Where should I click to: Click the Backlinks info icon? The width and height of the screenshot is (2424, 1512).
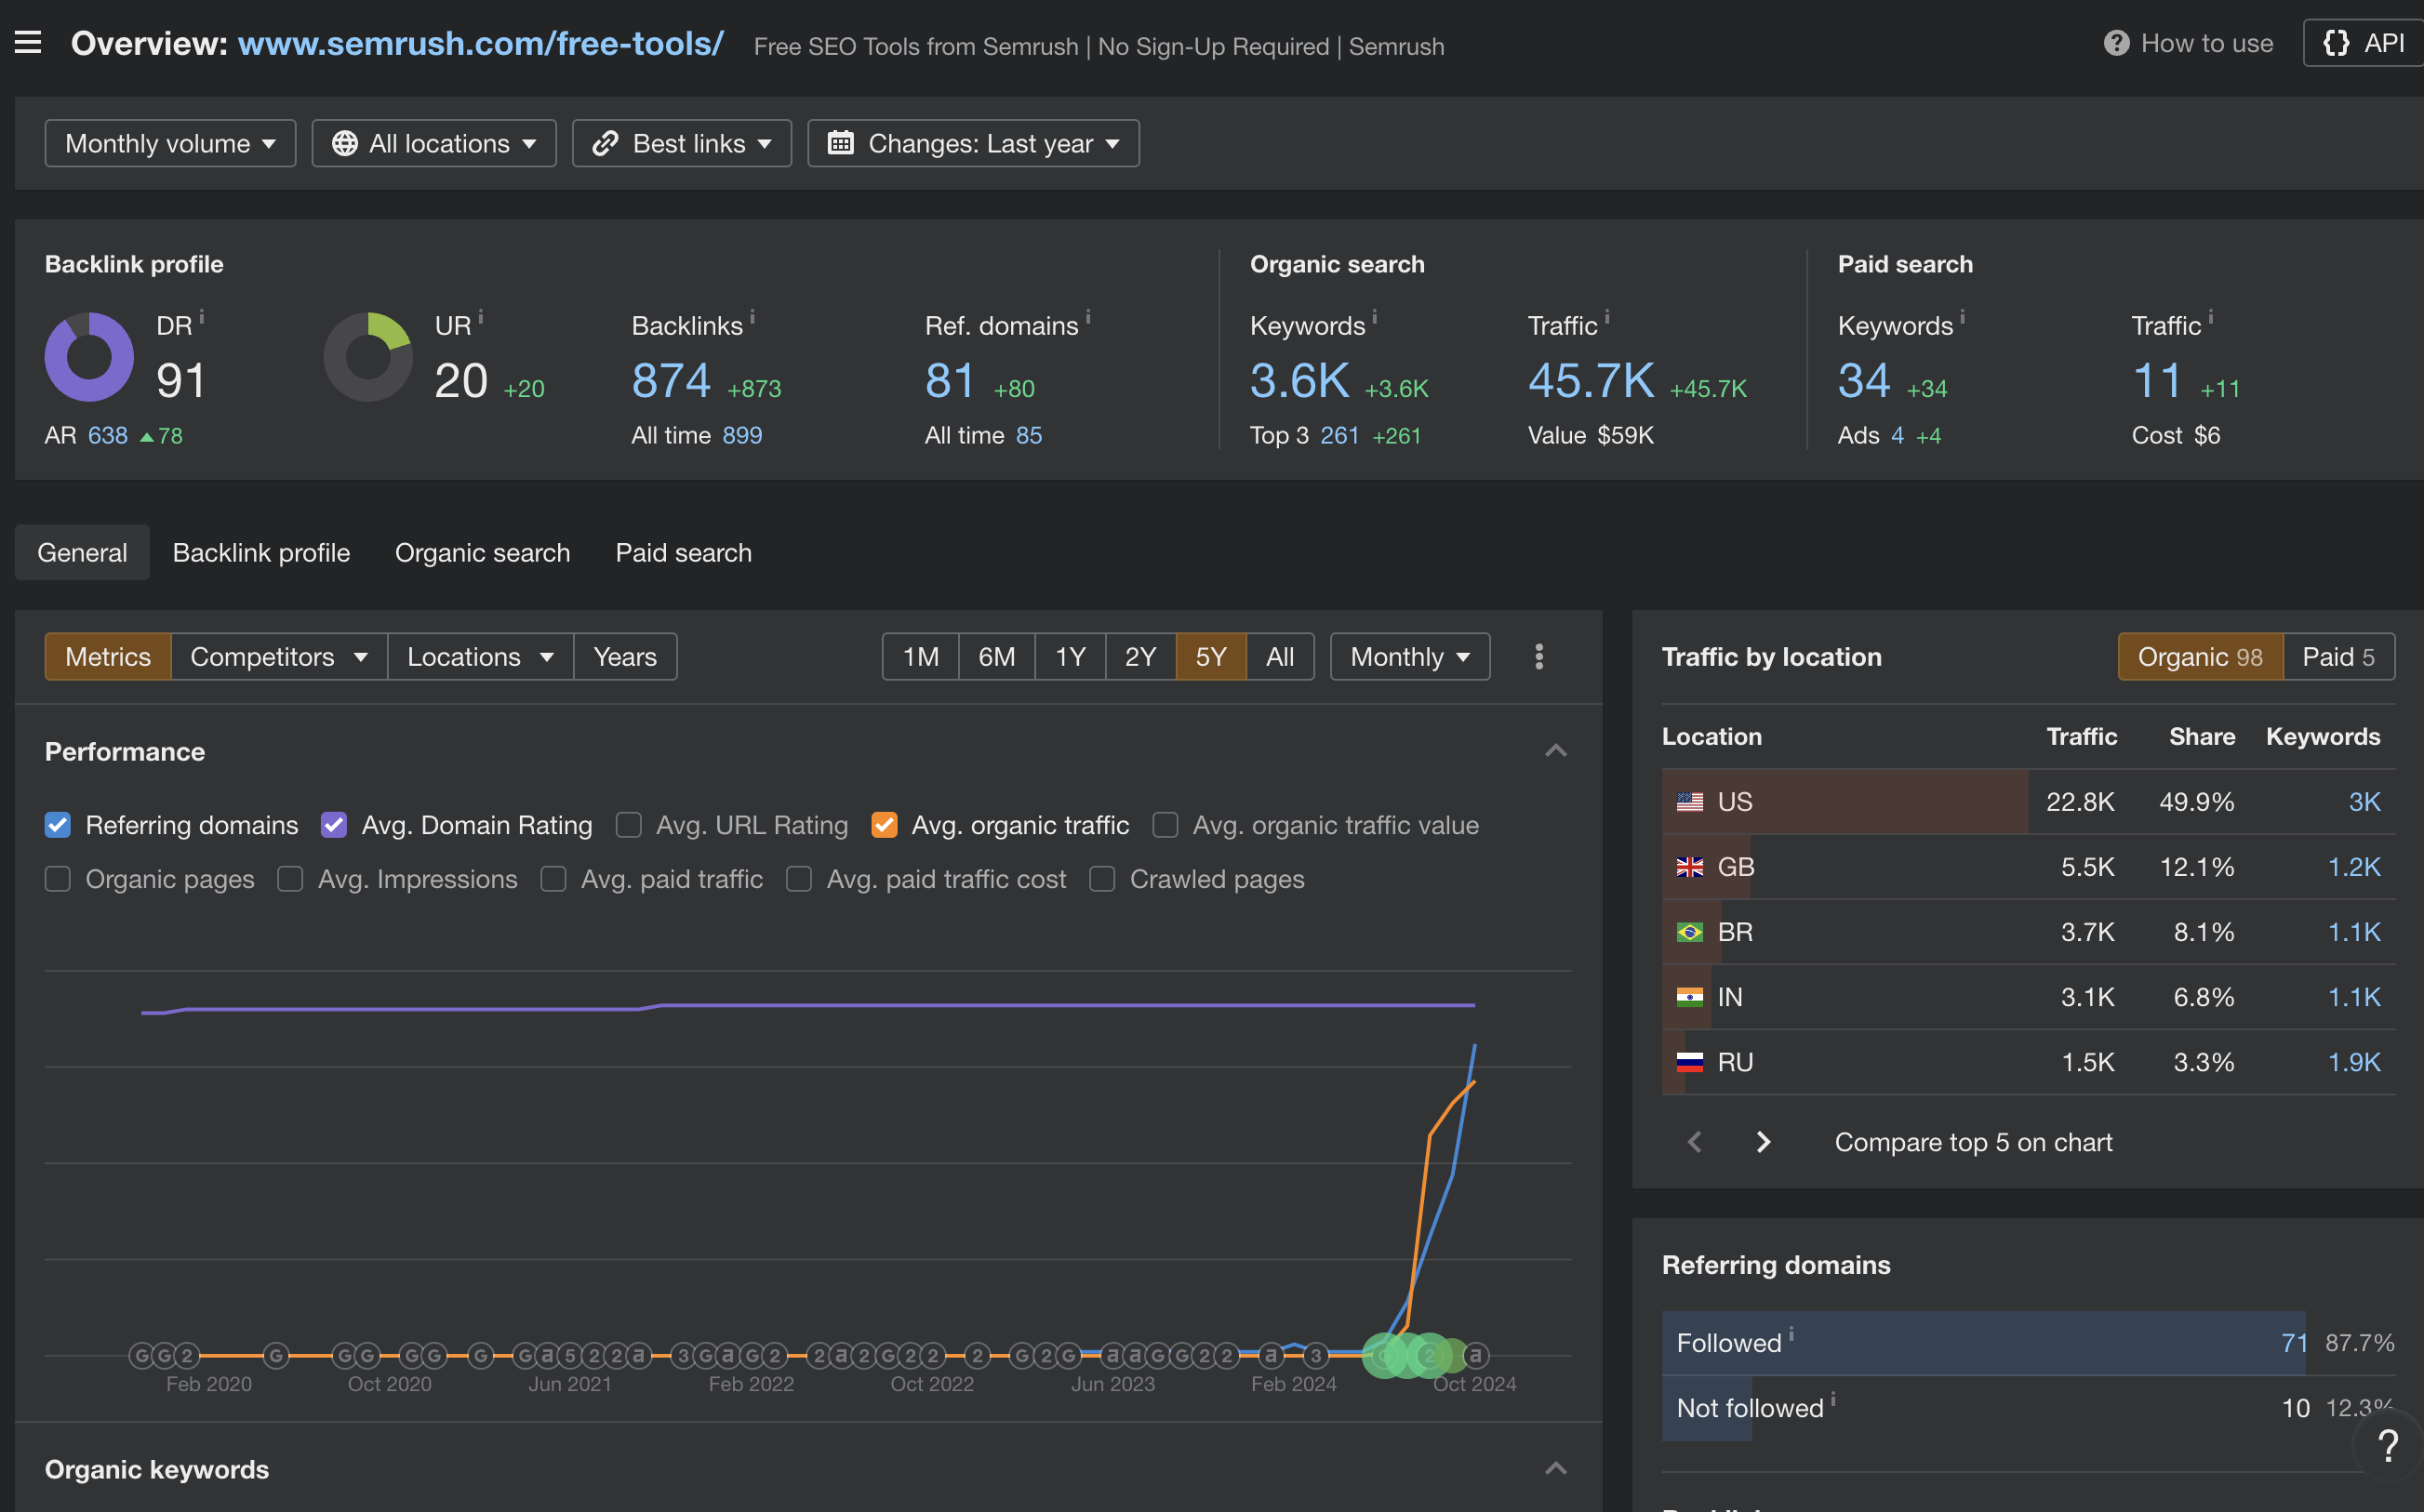point(752,317)
